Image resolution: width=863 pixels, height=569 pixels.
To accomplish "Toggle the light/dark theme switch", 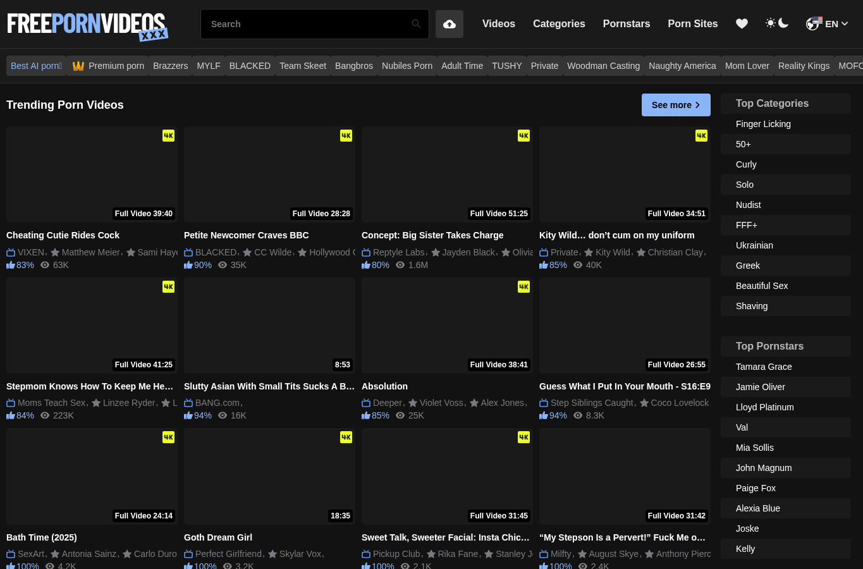I will 777,23.
